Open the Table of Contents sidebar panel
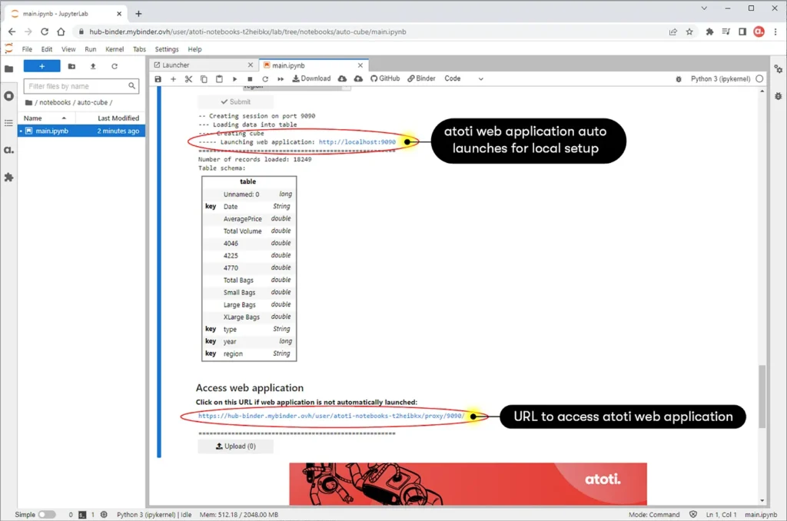This screenshot has width=787, height=521. [9, 123]
